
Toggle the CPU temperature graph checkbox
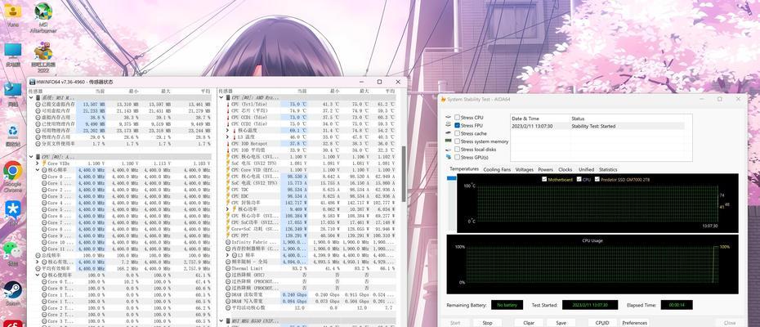click(x=579, y=180)
